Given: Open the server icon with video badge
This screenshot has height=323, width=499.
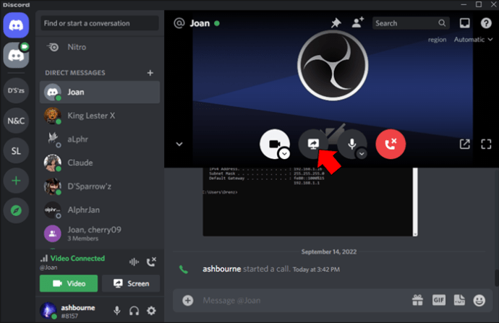Looking at the screenshot, I should pyautogui.click(x=16, y=56).
